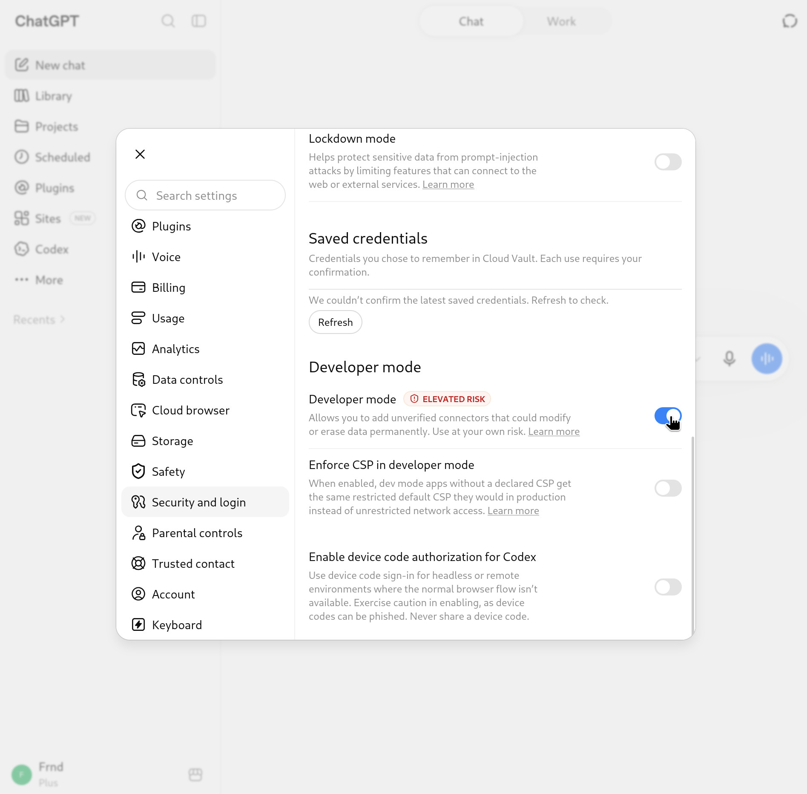Close the settings dialog with the X
The width and height of the screenshot is (807, 794).
pyautogui.click(x=140, y=154)
